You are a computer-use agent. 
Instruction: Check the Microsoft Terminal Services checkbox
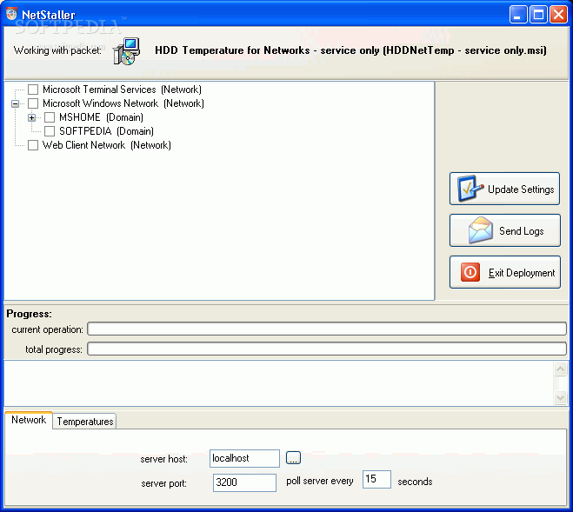click(33, 90)
